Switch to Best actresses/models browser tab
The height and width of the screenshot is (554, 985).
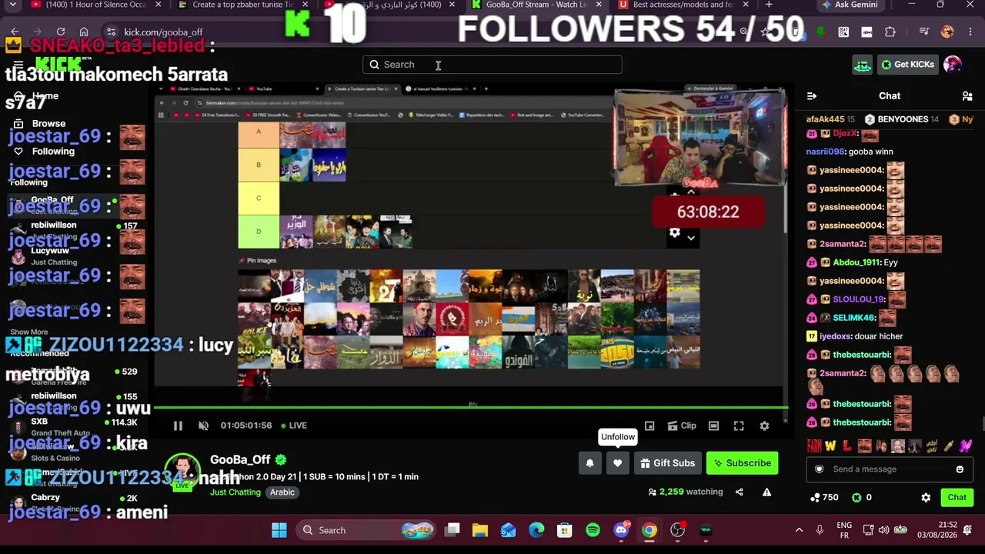click(x=685, y=5)
